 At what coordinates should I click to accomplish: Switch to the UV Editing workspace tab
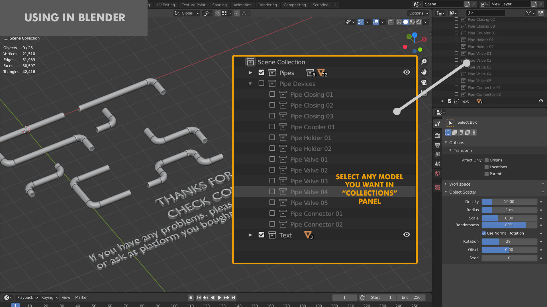click(x=166, y=5)
